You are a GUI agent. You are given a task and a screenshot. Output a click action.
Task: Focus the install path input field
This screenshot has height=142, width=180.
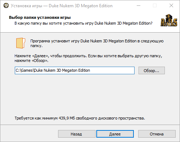[x=75, y=71]
